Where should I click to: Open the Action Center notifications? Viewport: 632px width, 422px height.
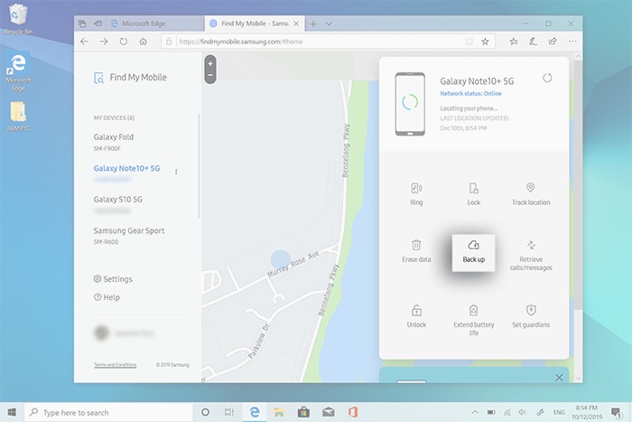pos(616,412)
